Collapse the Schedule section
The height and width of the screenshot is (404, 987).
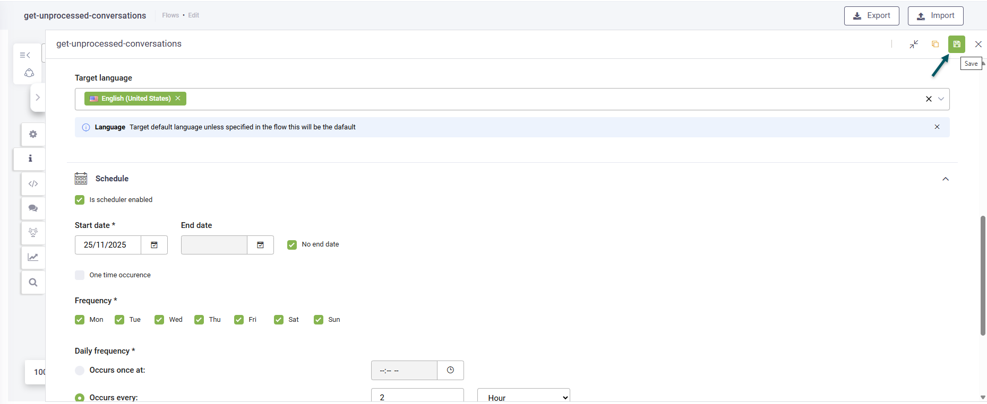[946, 179]
